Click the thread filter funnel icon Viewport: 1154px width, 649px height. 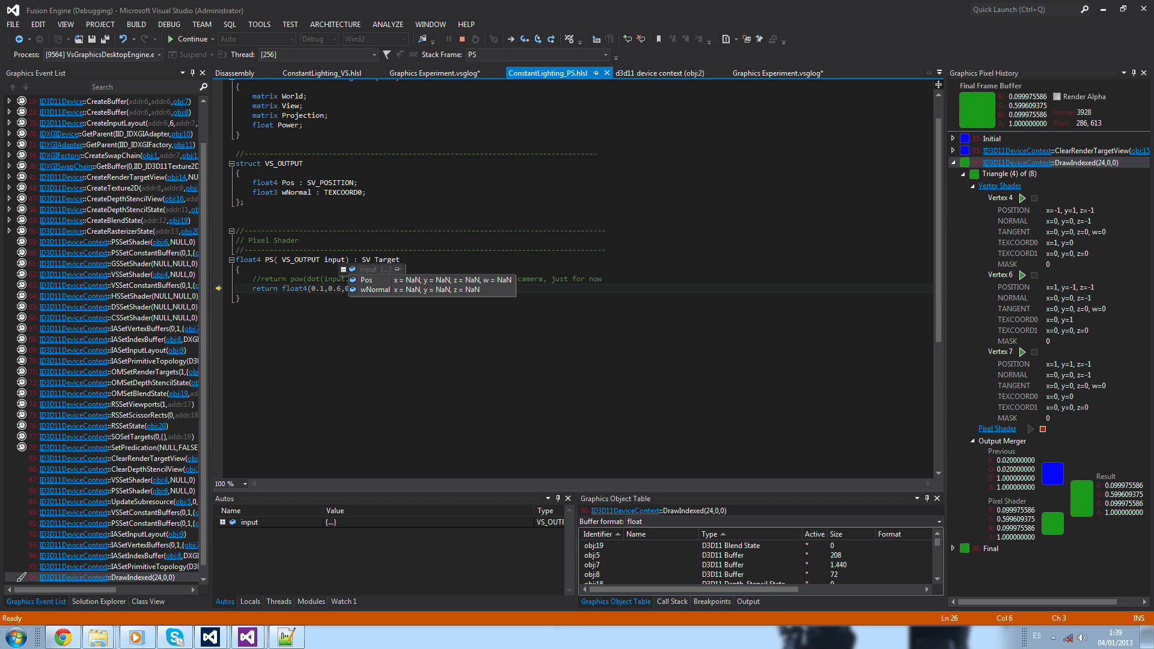387,55
